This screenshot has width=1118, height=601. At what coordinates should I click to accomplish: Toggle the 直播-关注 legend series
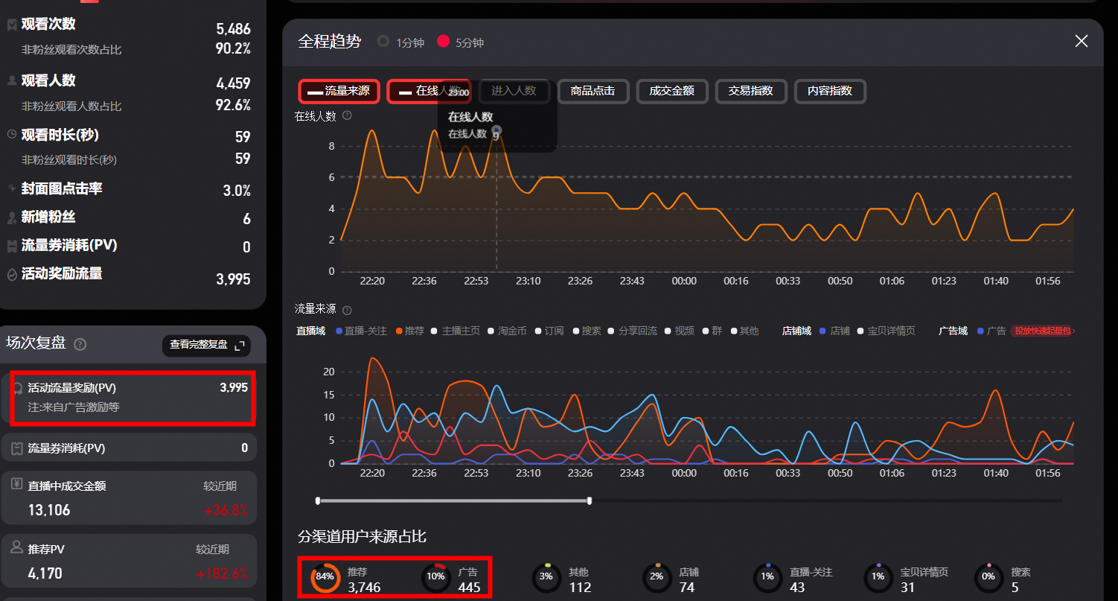[x=362, y=331]
